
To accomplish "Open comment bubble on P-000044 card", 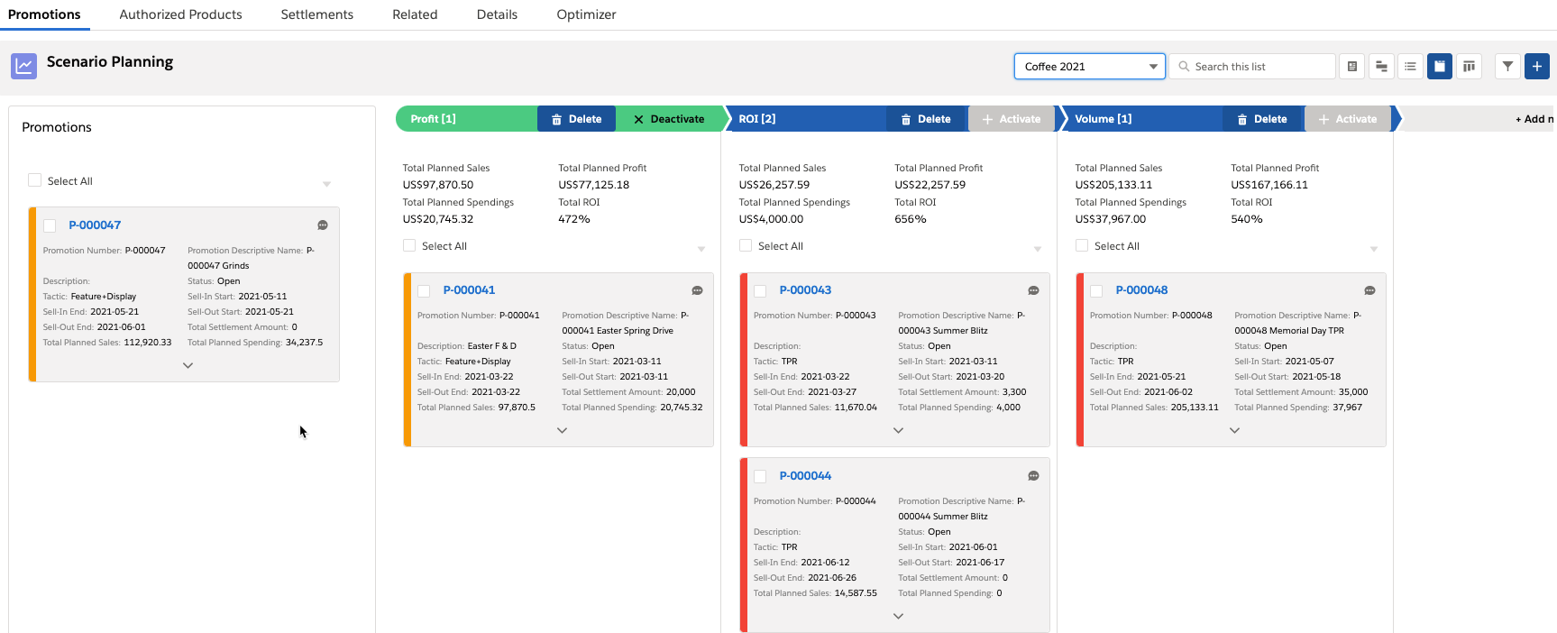I will [1033, 476].
